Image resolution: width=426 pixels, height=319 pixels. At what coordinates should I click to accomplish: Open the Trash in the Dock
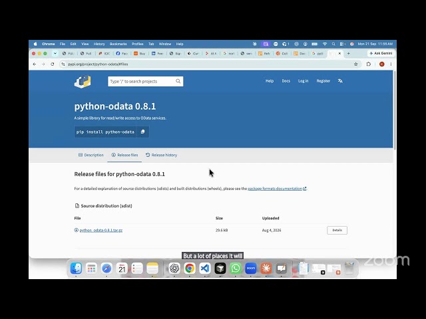tap(349, 268)
